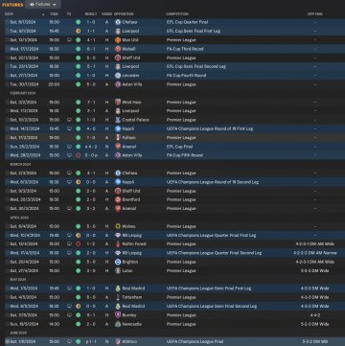Click the Wolves club badge icon
The height and width of the screenshot is (346, 345).
[118, 226]
